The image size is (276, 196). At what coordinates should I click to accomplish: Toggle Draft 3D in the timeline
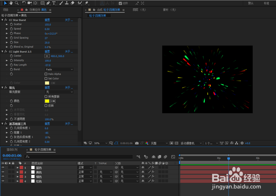pyautogui.click(x=146, y=157)
